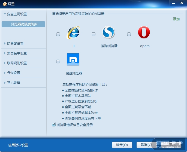Screen dimensions: 187x152
Task: Check the box next to opera
Action: (x=129, y=34)
